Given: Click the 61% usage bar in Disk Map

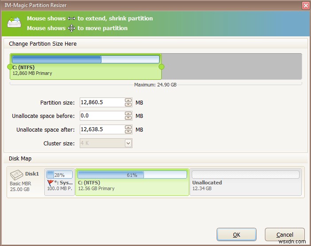Looking at the screenshot, I should 132,175.
